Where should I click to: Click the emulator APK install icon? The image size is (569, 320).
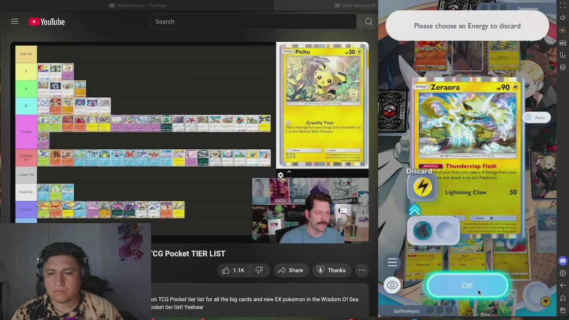[563, 43]
